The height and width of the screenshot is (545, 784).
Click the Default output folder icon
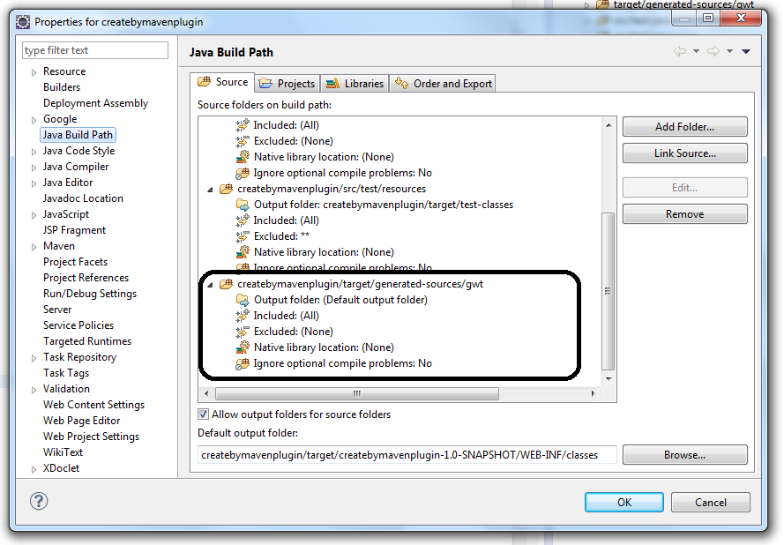(x=243, y=300)
